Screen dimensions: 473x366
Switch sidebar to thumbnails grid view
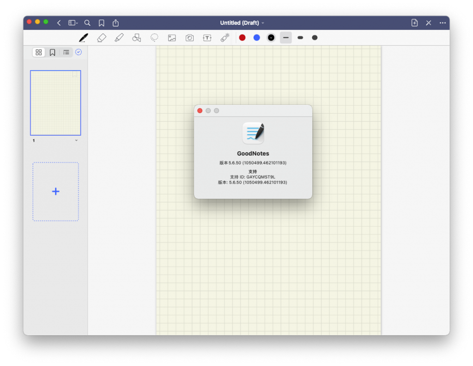click(x=39, y=53)
